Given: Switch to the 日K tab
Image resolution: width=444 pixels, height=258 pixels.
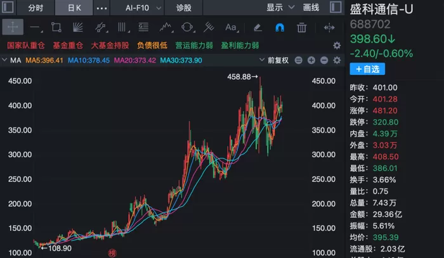Looking at the screenshot, I should 74,8.
